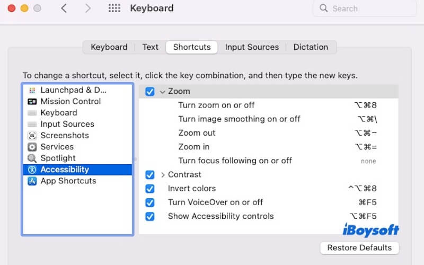Select the Services gear icon

click(32, 147)
